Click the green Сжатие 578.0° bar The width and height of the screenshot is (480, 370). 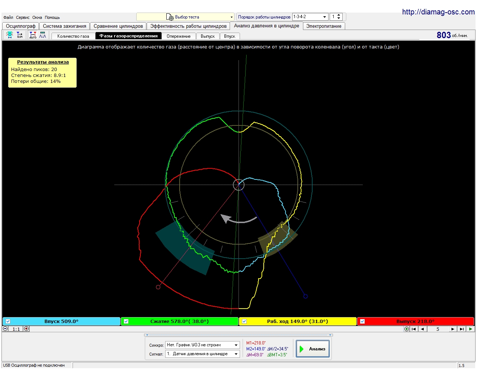[x=180, y=321]
